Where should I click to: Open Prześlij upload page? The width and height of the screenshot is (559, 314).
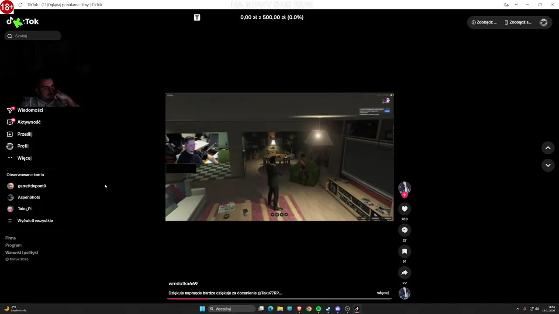(20, 134)
